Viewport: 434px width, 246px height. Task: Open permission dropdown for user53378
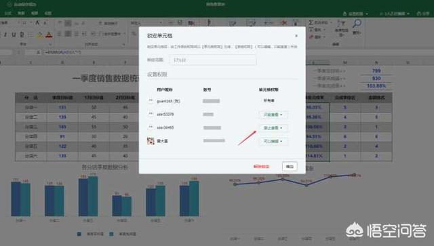[x=273, y=115]
